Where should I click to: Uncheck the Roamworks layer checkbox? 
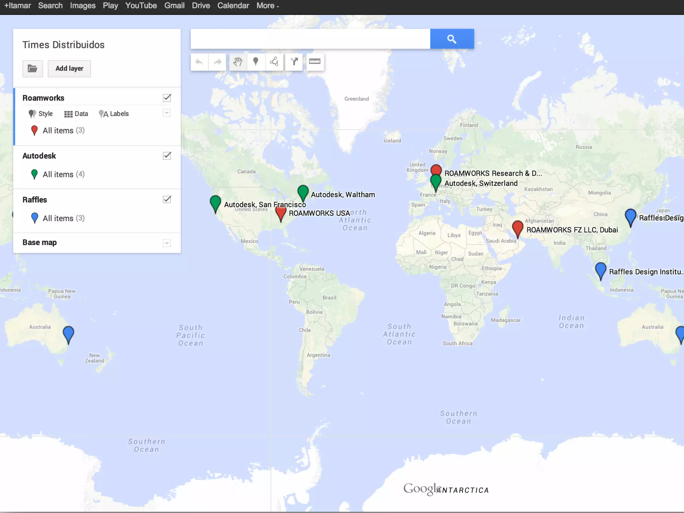pyautogui.click(x=167, y=98)
